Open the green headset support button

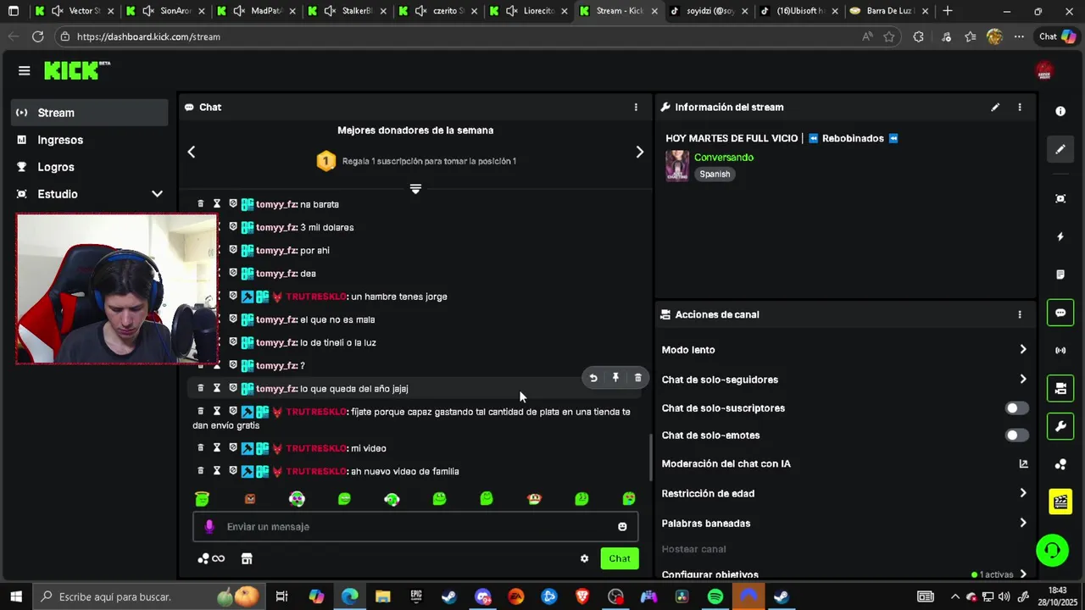tap(1052, 551)
